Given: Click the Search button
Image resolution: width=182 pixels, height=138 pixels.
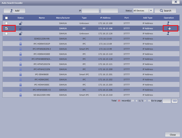Looking at the screenshot, I should click(165, 11).
